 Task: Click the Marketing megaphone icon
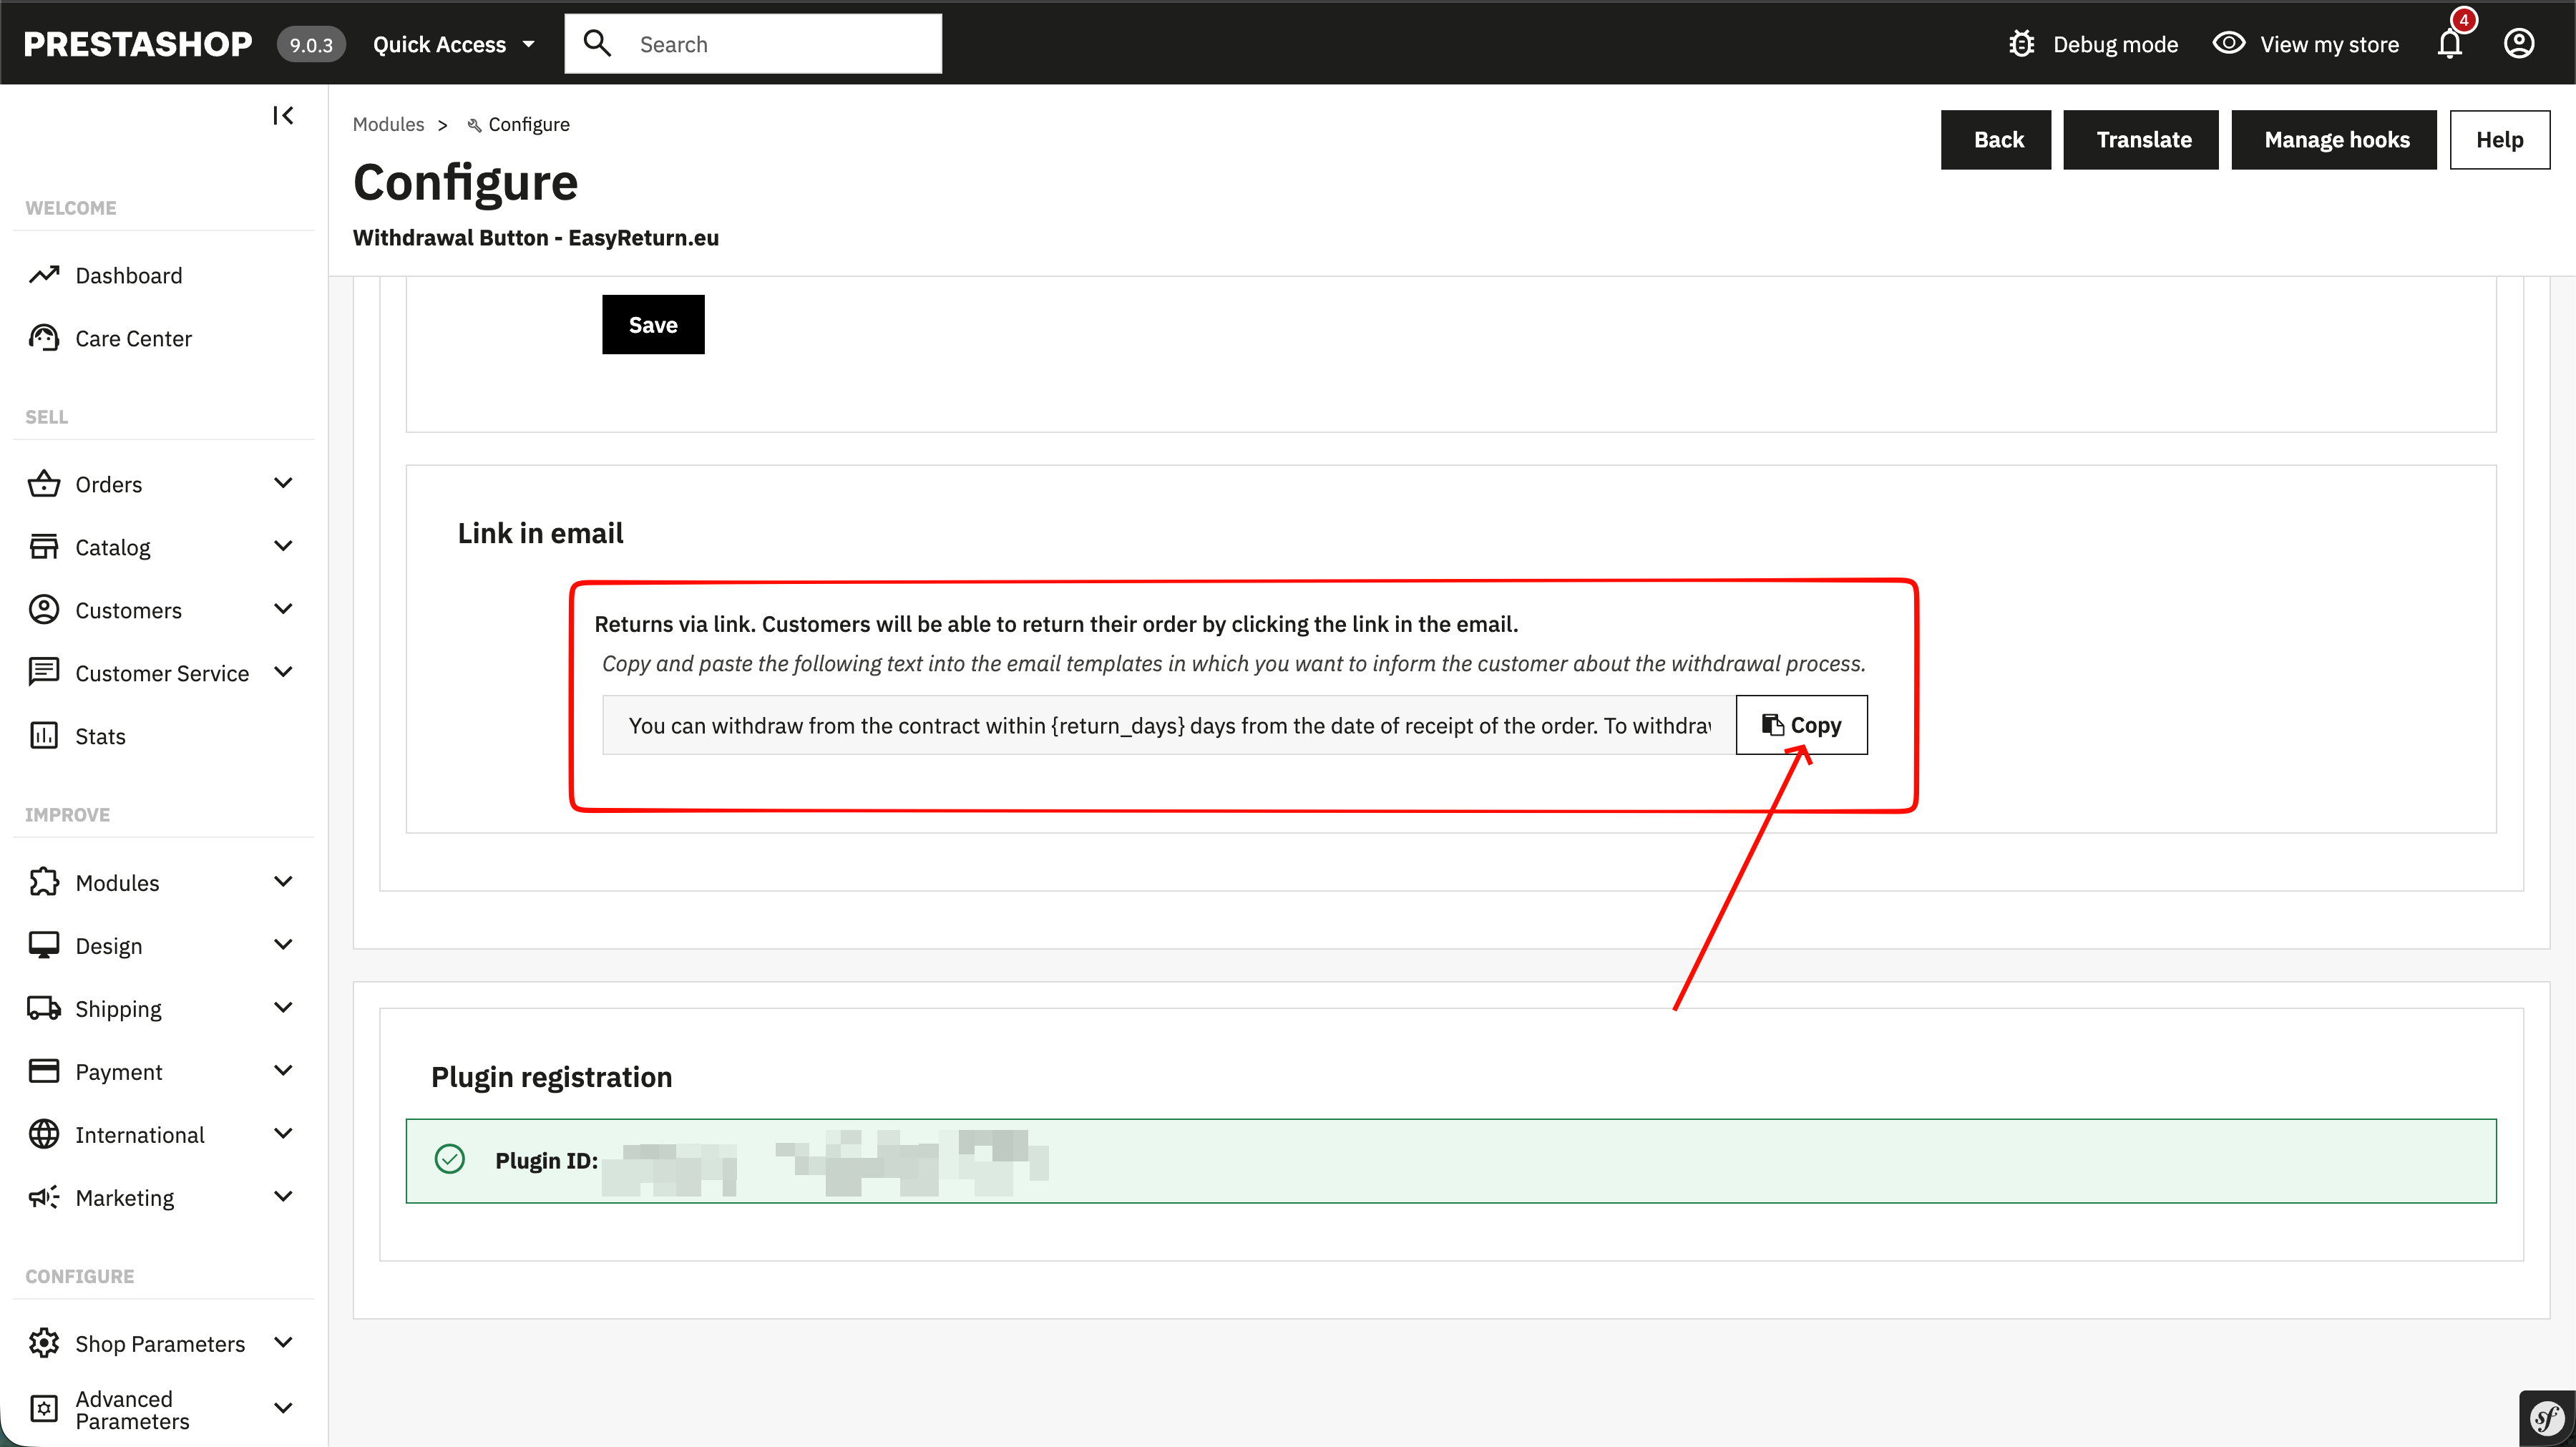tap(44, 1197)
